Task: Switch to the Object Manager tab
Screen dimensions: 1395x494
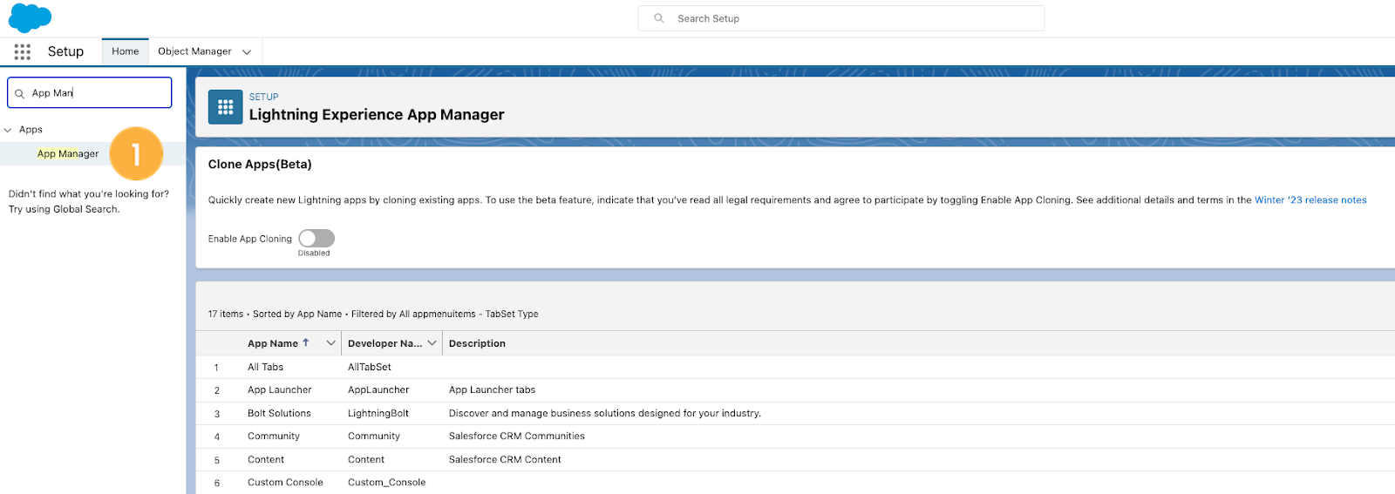Action: [x=194, y=51]
